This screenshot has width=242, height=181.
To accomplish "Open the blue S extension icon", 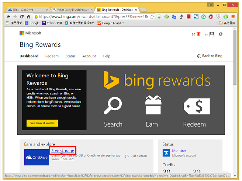I will pyautogui.click(x=196, y=17).
